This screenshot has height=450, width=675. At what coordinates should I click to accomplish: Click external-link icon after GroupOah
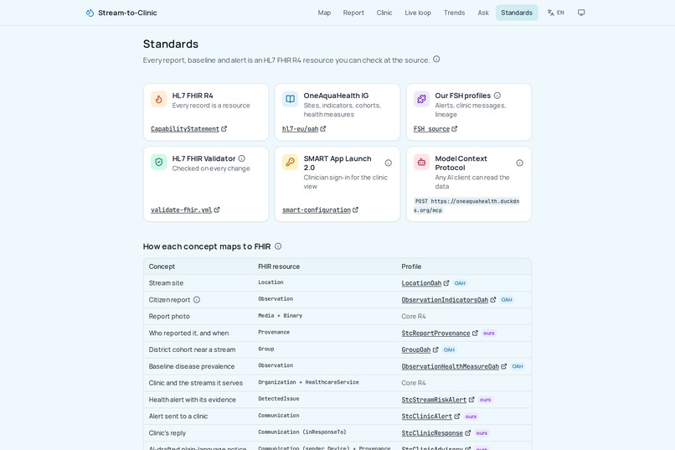(x=435, y=349)
